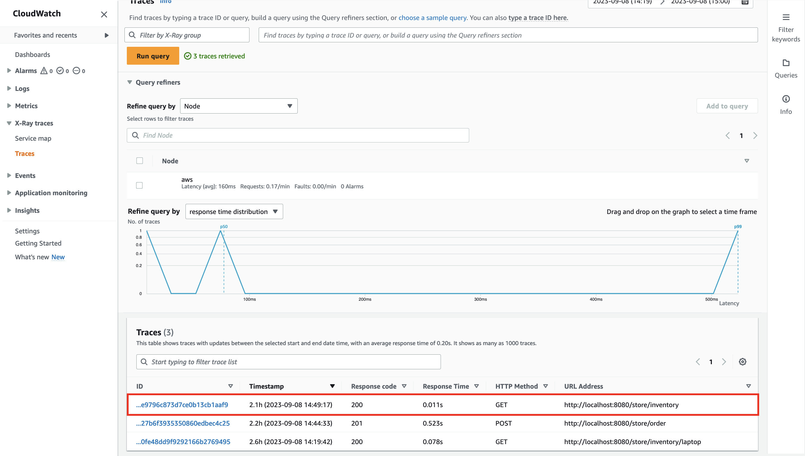The image size is (805, 456).
Task: Click the Find Node search field
Action: [298, 135]
